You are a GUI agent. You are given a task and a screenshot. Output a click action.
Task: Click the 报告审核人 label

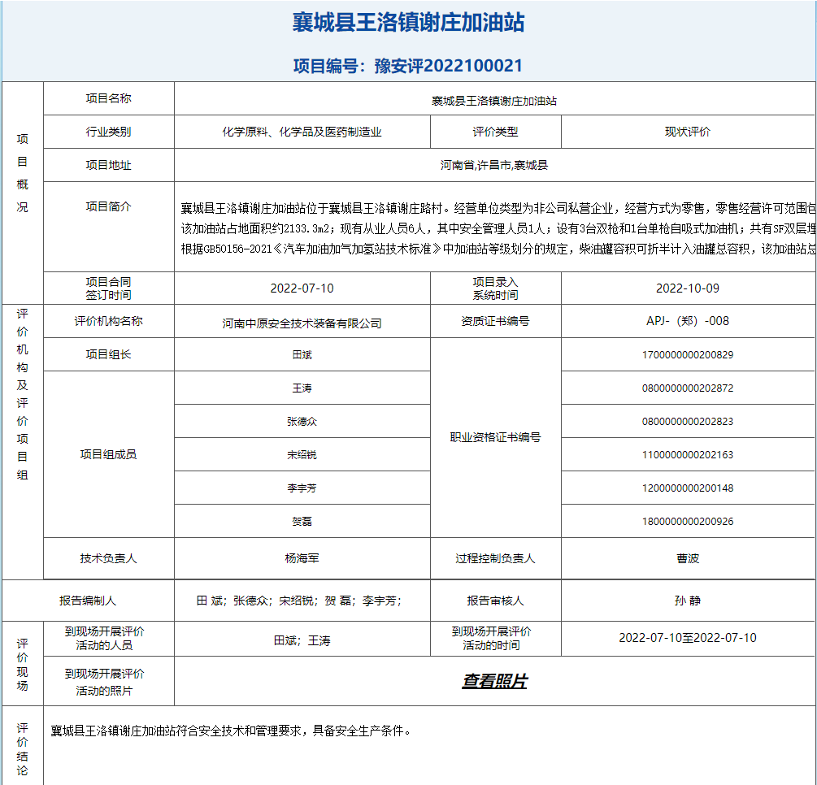tap(496, 601)
